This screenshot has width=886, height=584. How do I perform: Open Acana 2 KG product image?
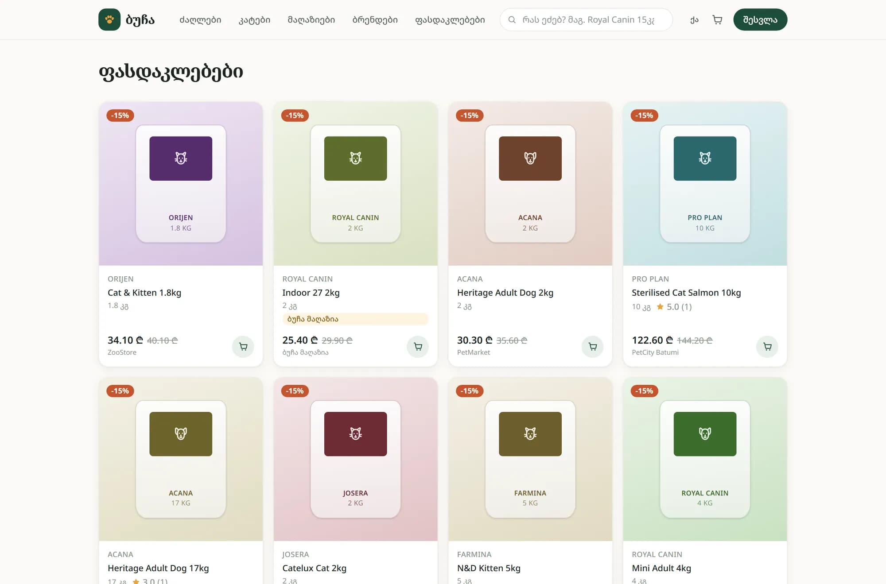(x=530, y=184)
